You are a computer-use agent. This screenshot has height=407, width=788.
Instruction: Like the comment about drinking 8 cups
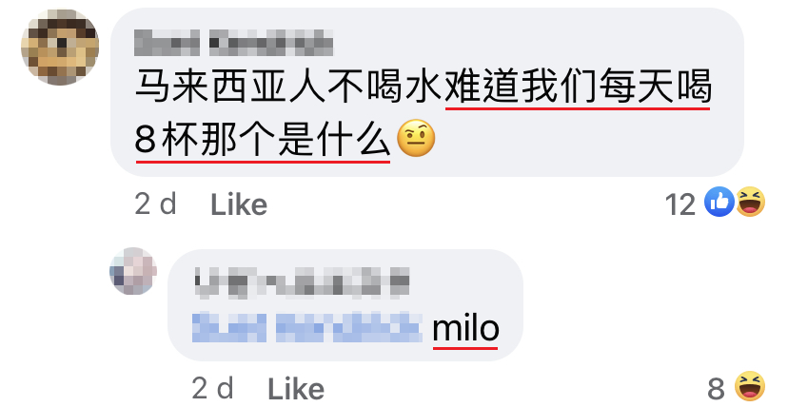[x=239, y=204]
